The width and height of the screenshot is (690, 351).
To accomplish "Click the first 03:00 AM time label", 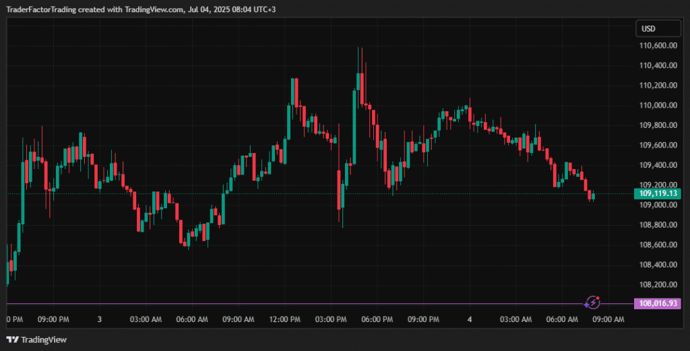I will (146, 319).
